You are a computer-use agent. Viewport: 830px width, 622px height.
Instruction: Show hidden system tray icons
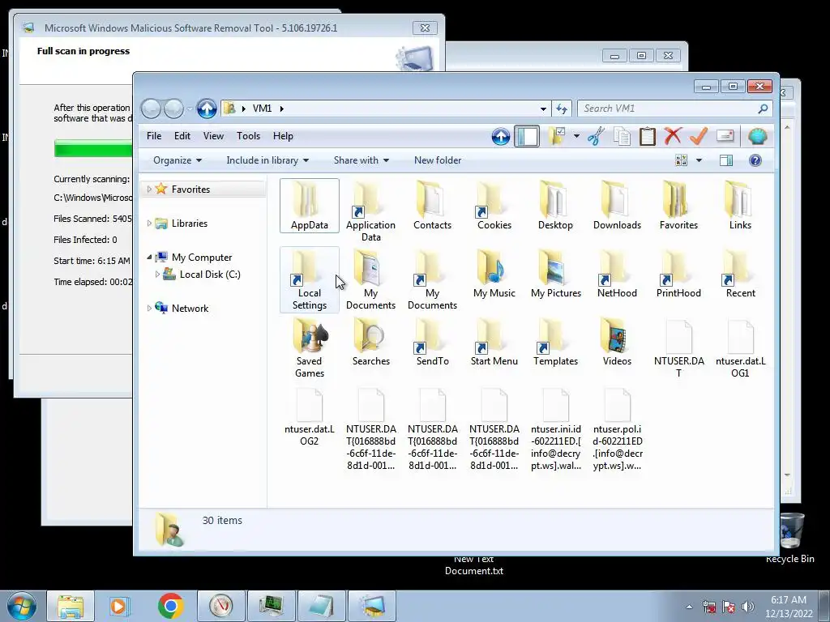point(689,607)
